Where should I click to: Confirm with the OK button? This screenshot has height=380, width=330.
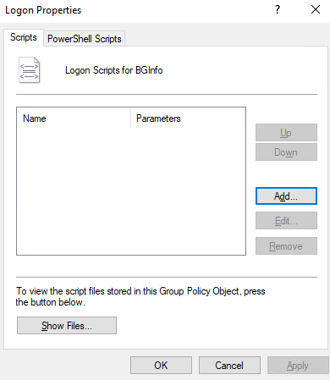[161, 366]
